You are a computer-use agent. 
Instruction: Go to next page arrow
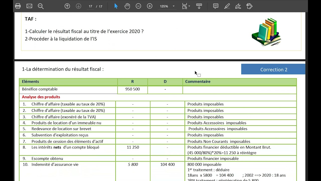(x=78, y=6)
